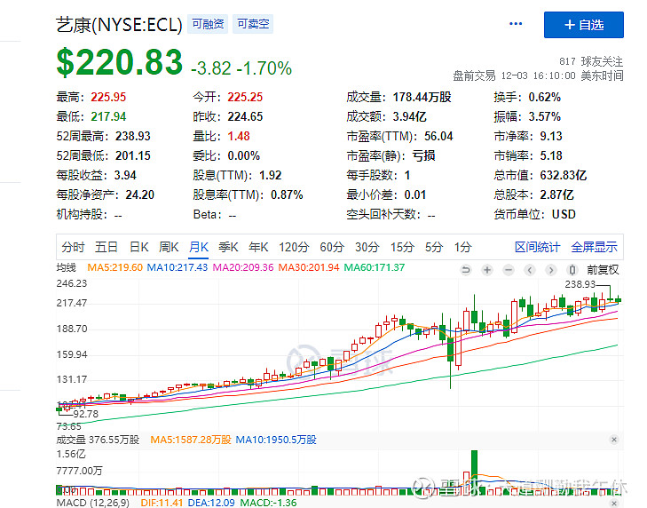Switch to the 5分 chart tab
The height and width of the screenshot is (508, 647).
(434, 247)
